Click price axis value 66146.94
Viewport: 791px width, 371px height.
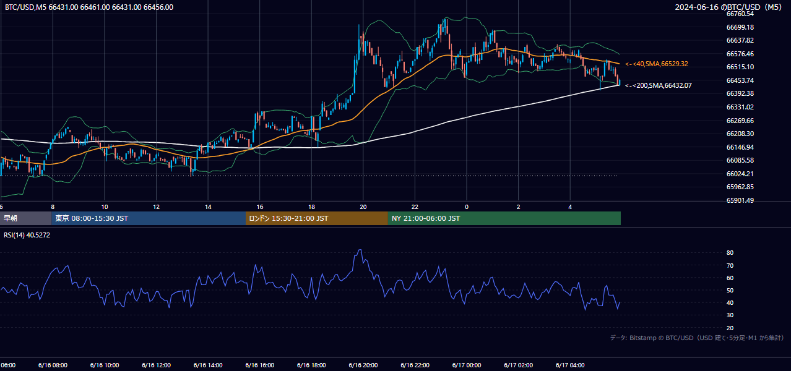740,147
